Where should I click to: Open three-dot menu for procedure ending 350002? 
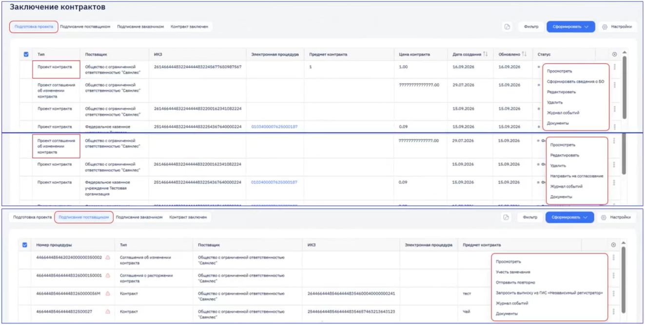click(613, 257)
